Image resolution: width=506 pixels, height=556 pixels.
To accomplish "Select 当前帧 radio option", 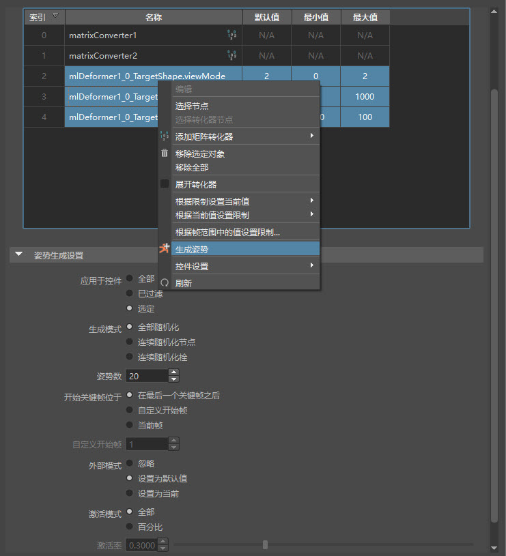I will (x=130, y=425).
